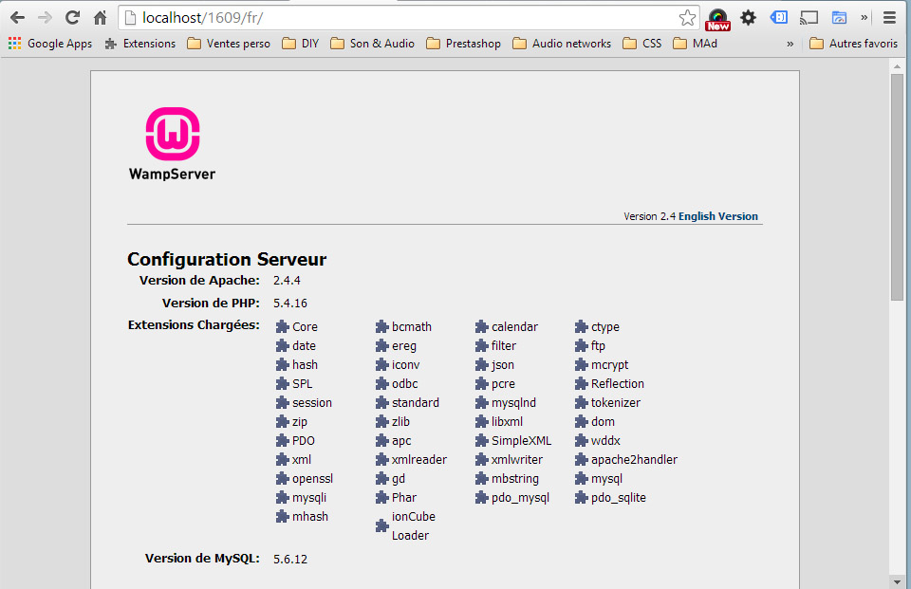This screenshot has width=911, height=589.
Task: Click the puzzle icon beside mbstring
Action: 482,479
